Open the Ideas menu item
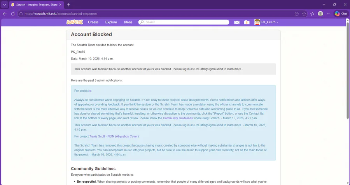 tap(128, 22)
